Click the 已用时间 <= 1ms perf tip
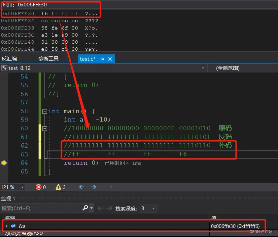The height and width of the screenshot is (237, 278). [x=123, y=163]
